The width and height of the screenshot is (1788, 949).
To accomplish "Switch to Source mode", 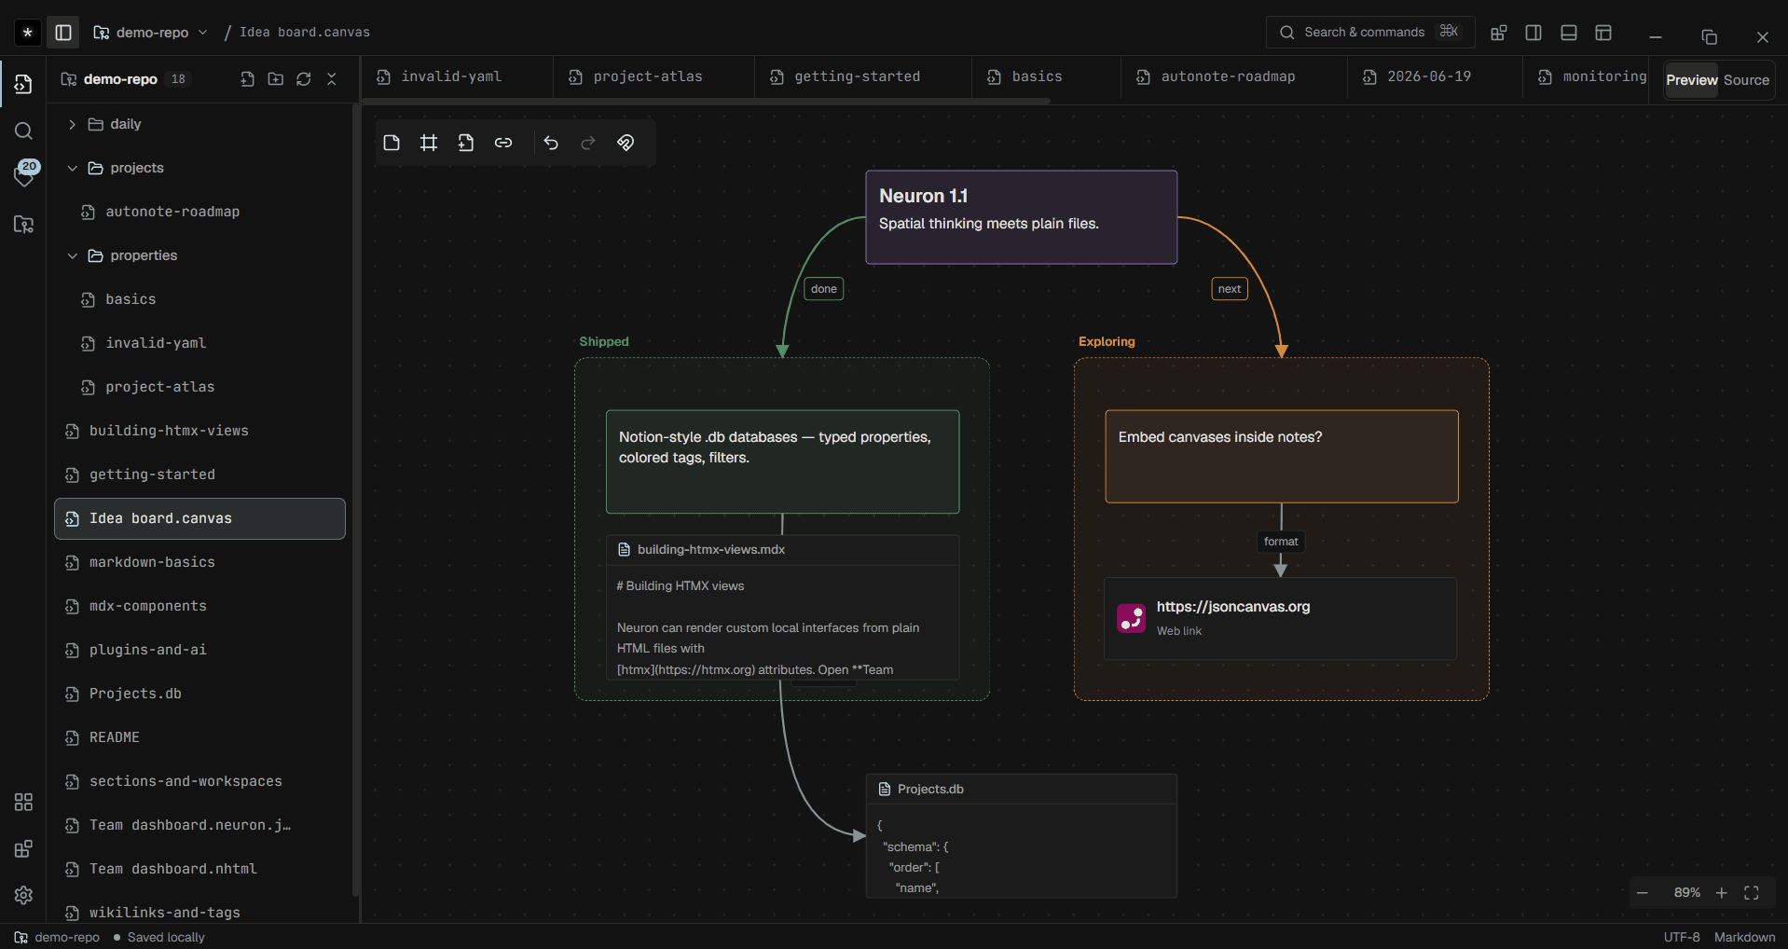I will click(1746, 80).
